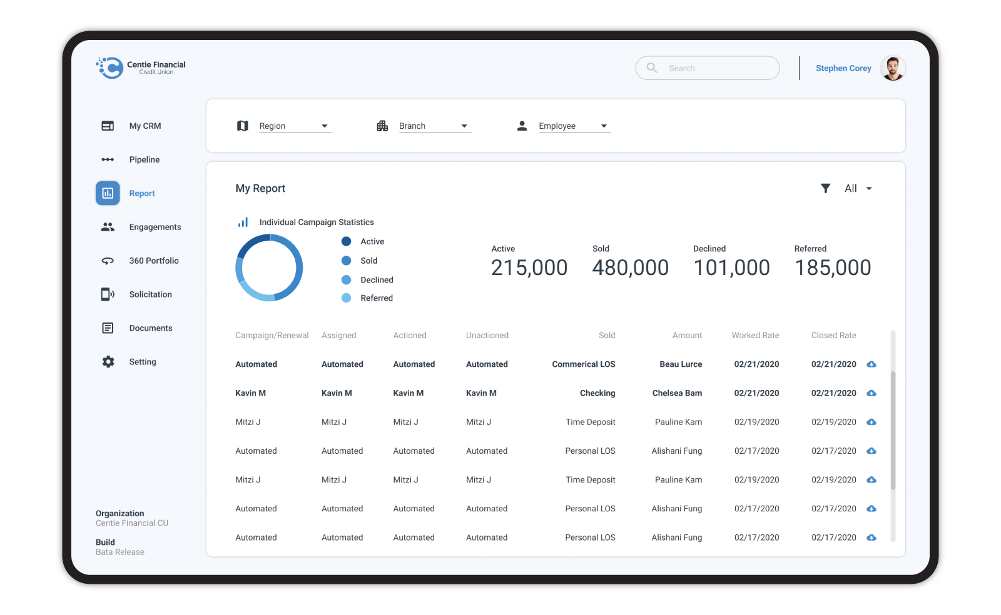Viewport: 1001px width, 615px height.
Task: Click the Sold value 480,000
Action: [631, 267]
